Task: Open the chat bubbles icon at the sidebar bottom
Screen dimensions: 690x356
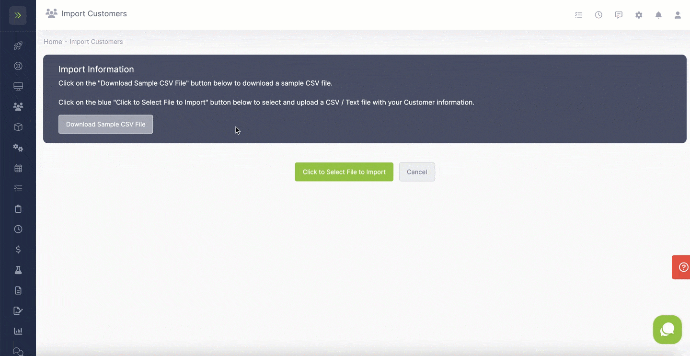Action: click(x=18, y=351)
